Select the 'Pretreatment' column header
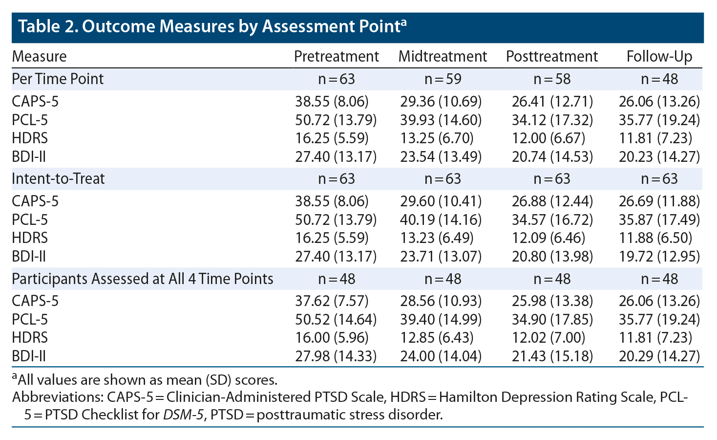The height and width of the screenshot is (440, 717). pyautogui.click(x=336, y=57)
